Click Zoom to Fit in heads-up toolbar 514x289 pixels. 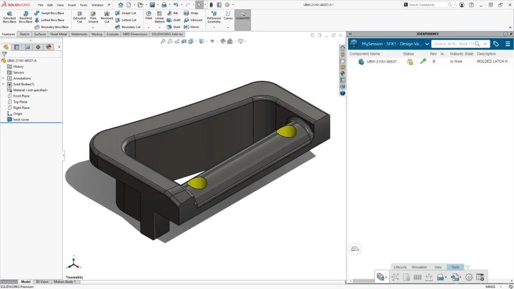point(164,41)
